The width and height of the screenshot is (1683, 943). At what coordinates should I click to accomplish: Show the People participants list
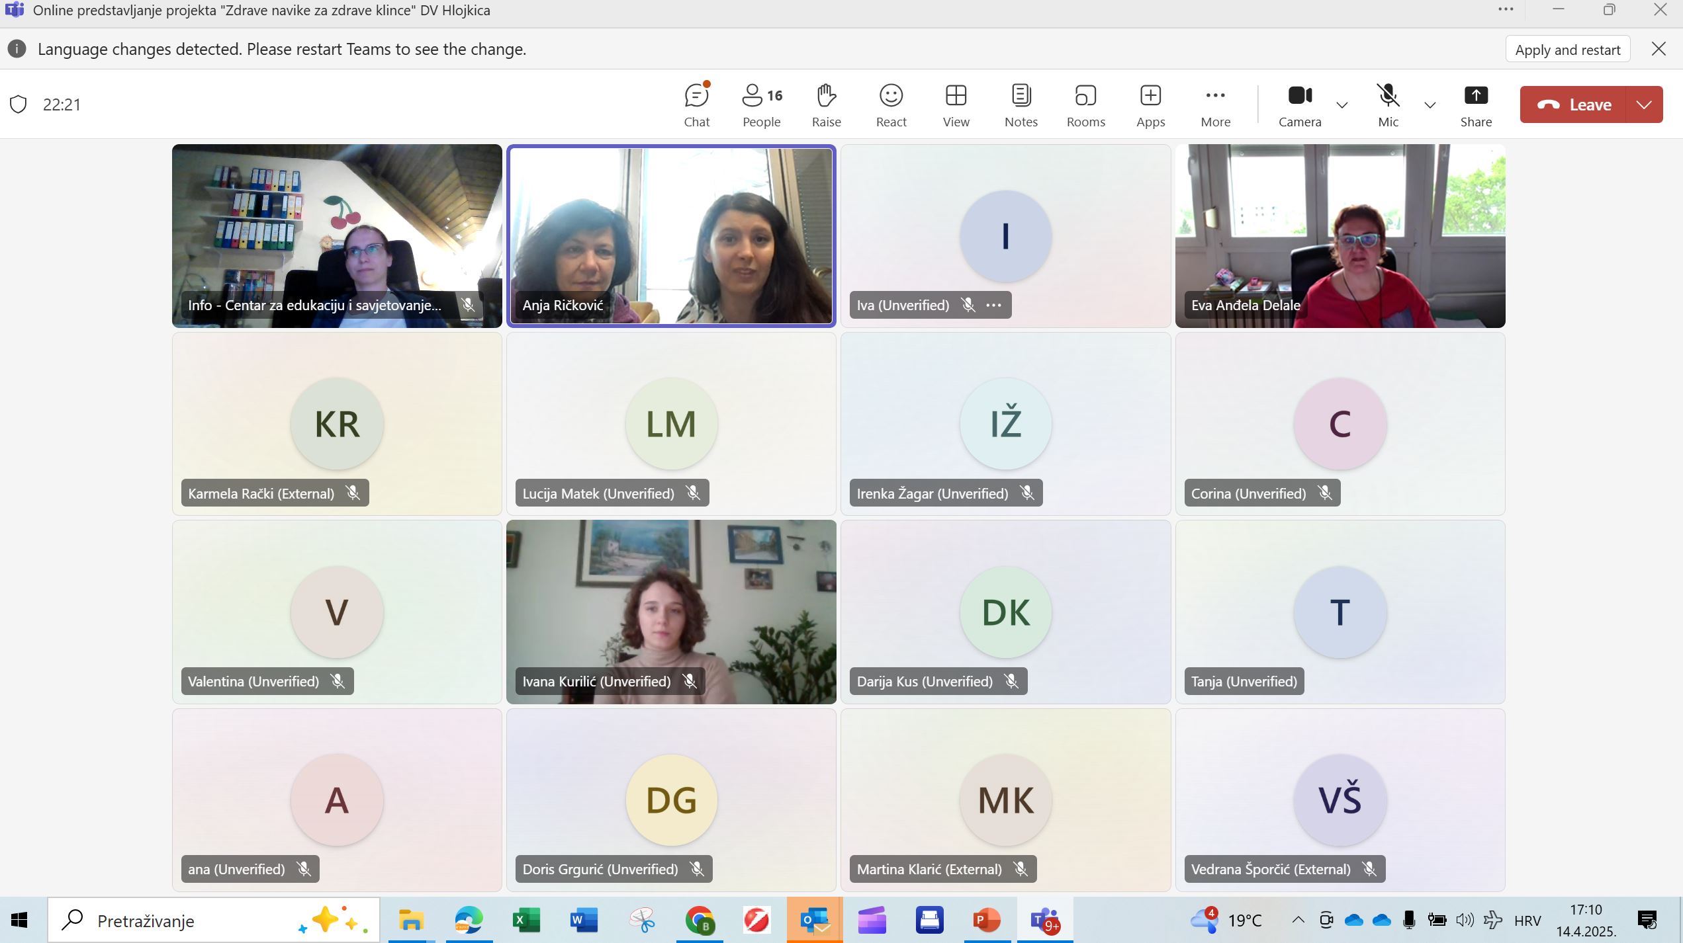tap(761, 105)
